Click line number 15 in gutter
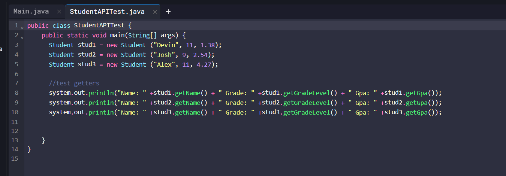This screenshot has height=176, width=506. click(15, 159)
